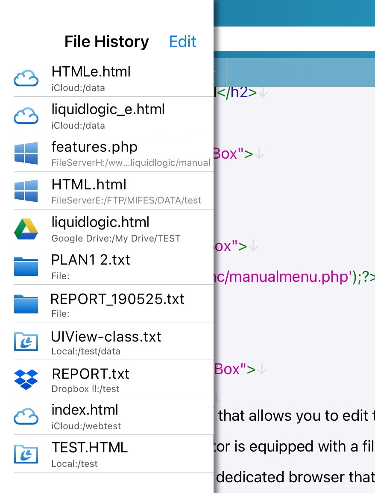The height and width of the screenshot is (493, 375).
Task: Tap the Local storage icon beside TEST.HTML
Action: pos(26,454)
